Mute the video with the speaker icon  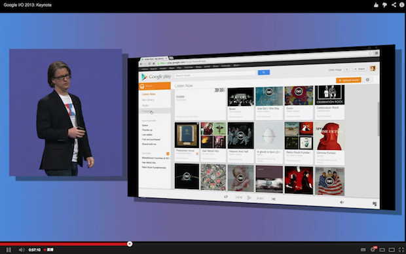[22, 249]
